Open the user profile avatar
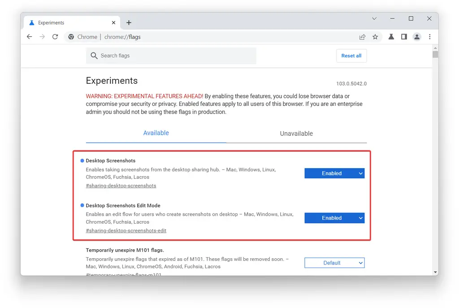This screenshot has height=308, width=459. tap(417, 37)
